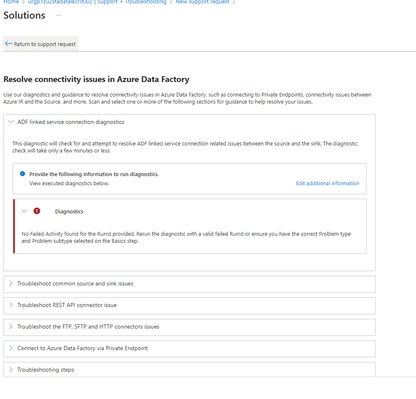Viewport: 416px width, 399px height.
Task: Click the back arrow icon beside Return
Action: pyautogui.click(x=9, y=44)
